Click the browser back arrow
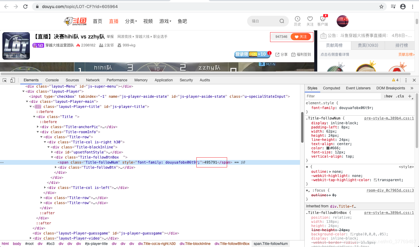The image size is (419, 247). [x=6, y=7]
